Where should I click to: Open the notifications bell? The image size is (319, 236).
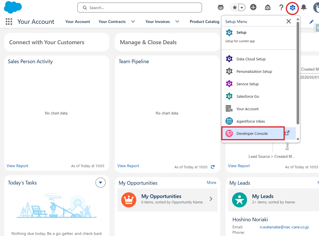(x=303, y=8)
